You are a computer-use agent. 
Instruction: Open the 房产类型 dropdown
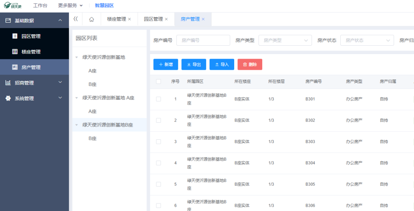tap(285, 40)
